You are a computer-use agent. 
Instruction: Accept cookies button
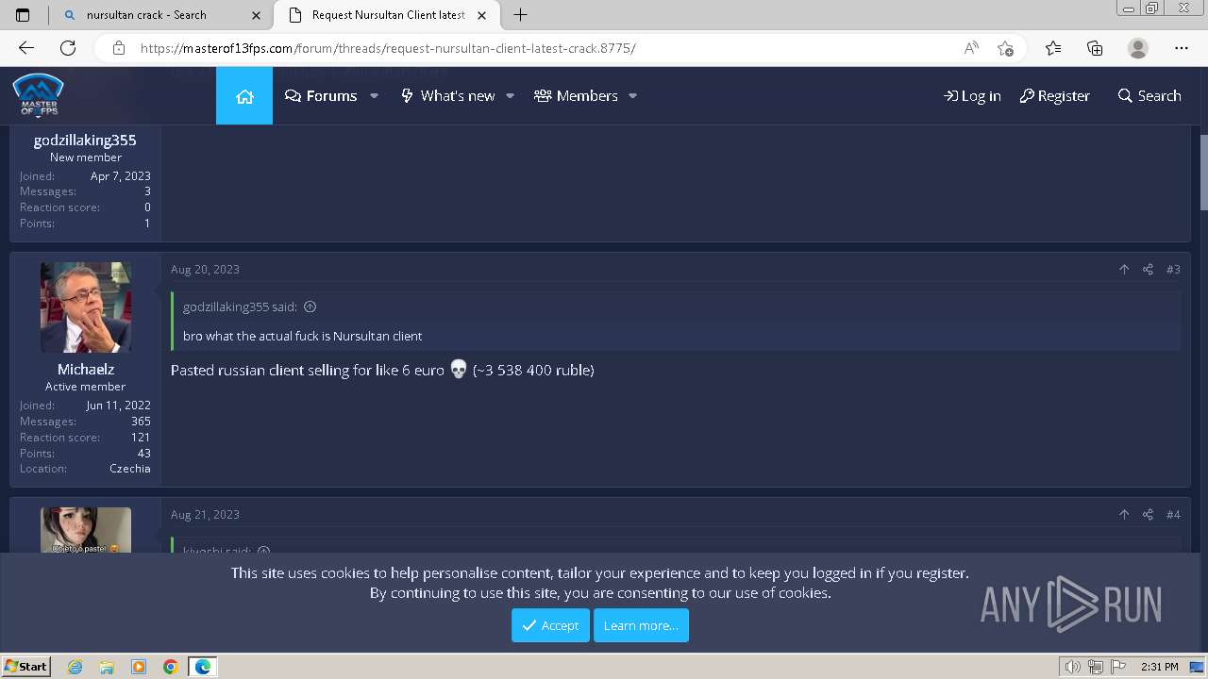tap(550, 625)
